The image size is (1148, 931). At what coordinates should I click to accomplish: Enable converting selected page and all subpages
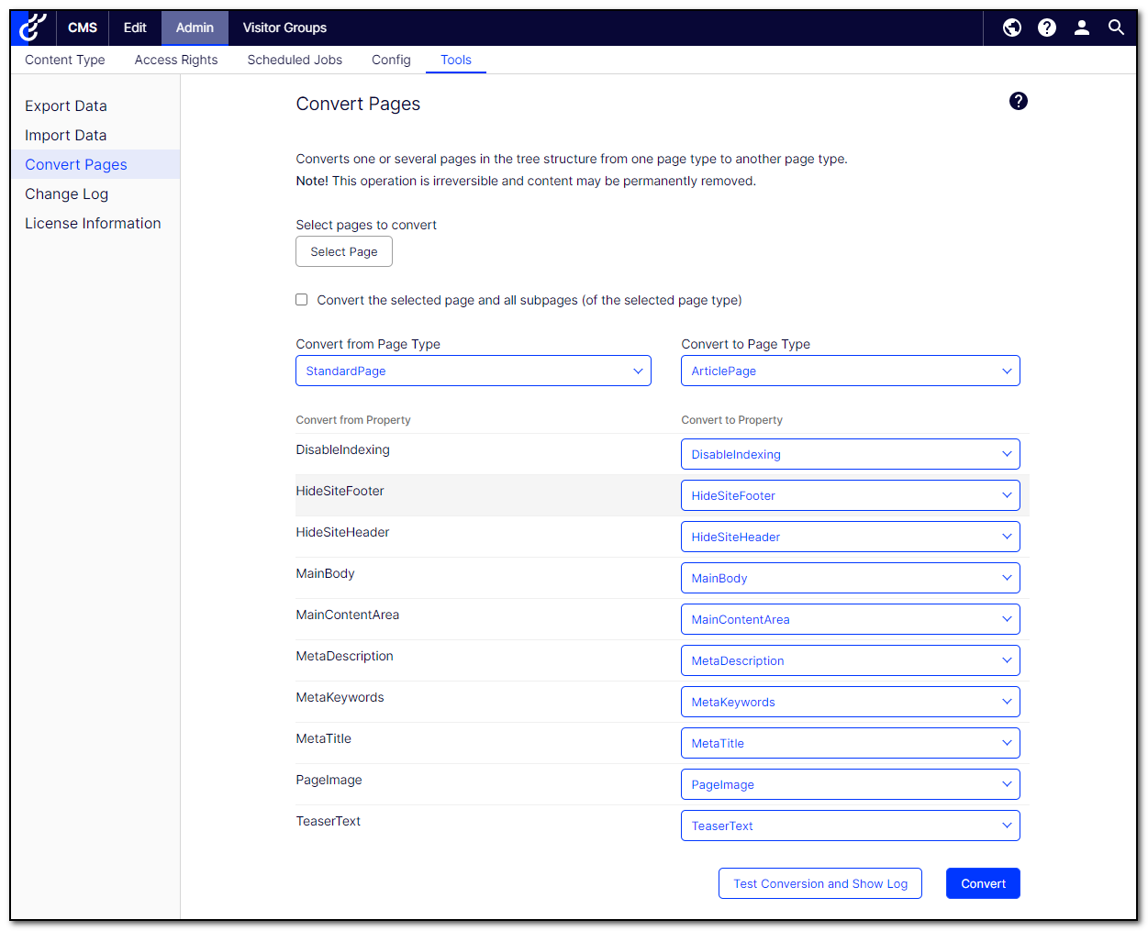301,300
